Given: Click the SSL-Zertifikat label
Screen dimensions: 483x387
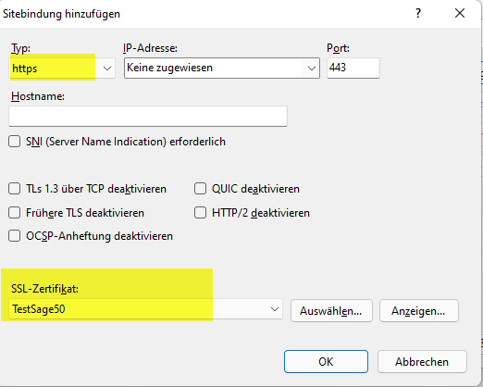Looking at the screenshot, I should (44, 289).
